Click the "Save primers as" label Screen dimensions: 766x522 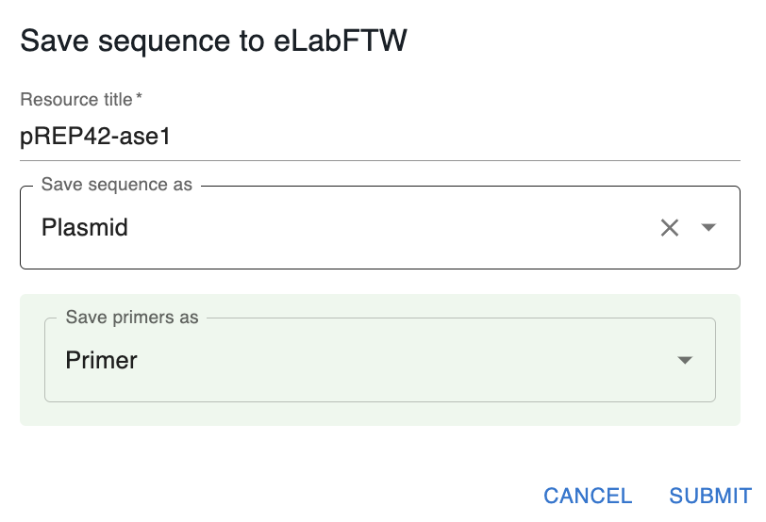(x=132, y=318)
